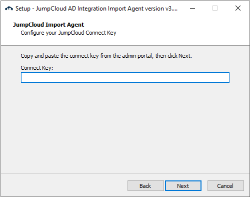Click divider line above the wizard buttons
This screenshot has height=197, width=250.
tap(125, 173)
